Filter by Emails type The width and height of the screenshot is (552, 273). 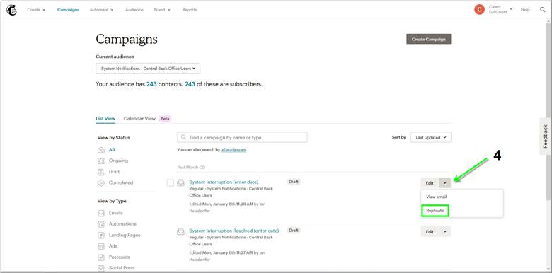pyautogui.click(x=116, y=213)
